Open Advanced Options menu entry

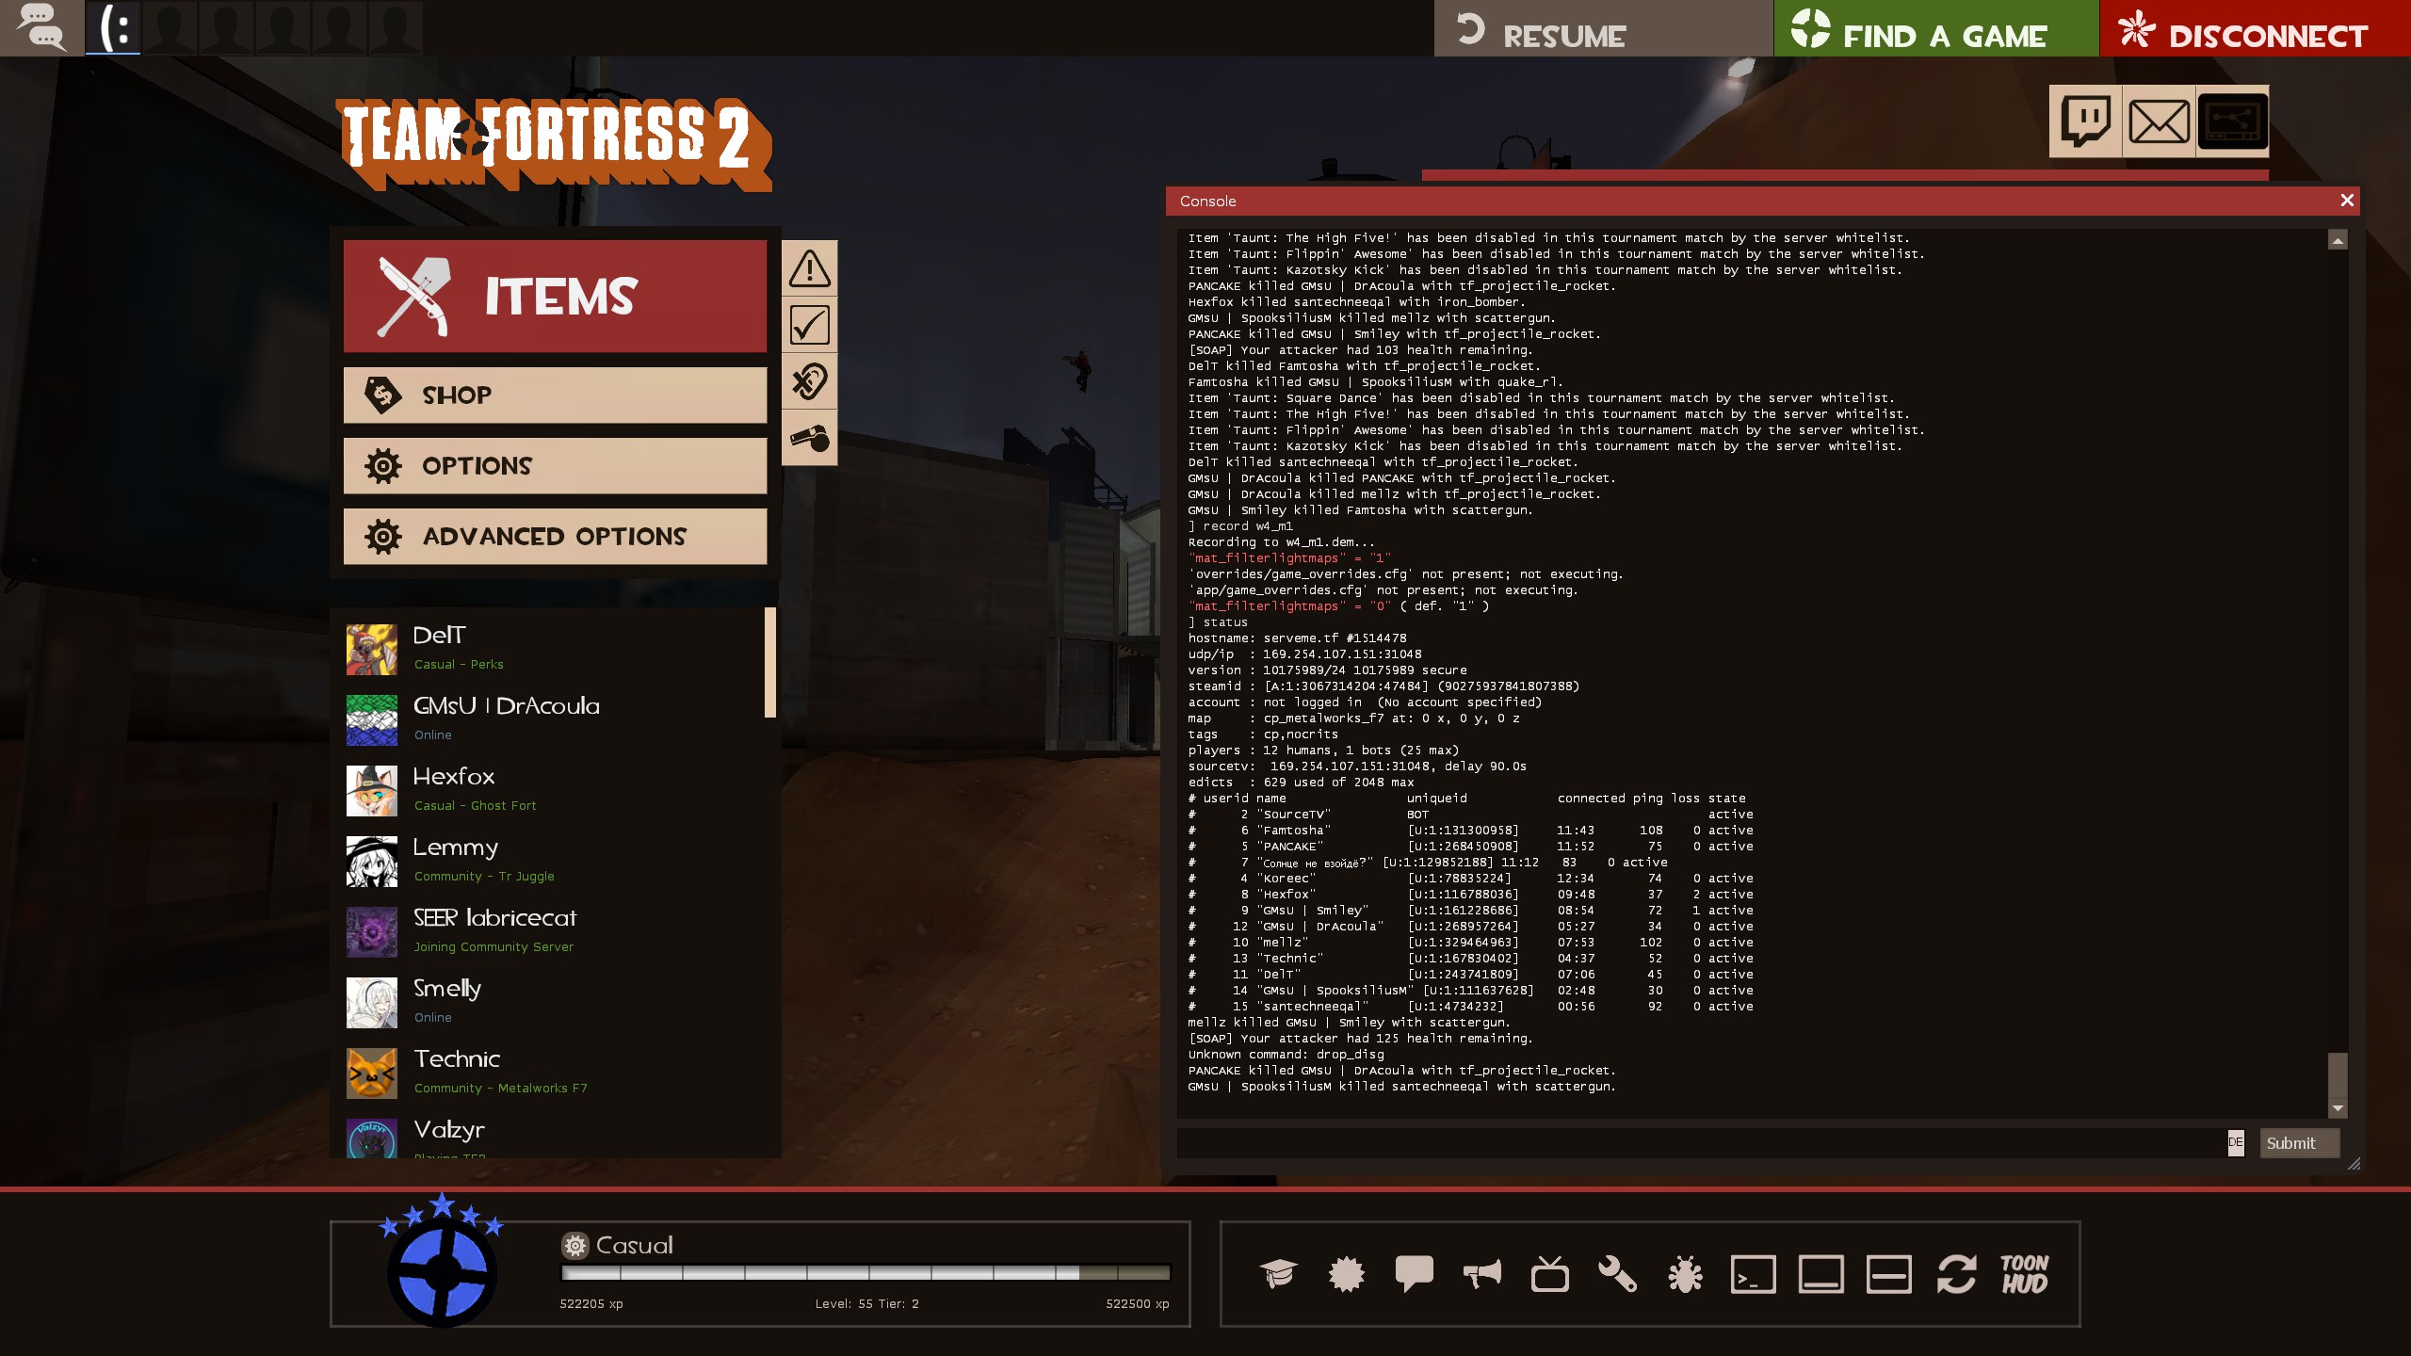(x=555, y=536)
